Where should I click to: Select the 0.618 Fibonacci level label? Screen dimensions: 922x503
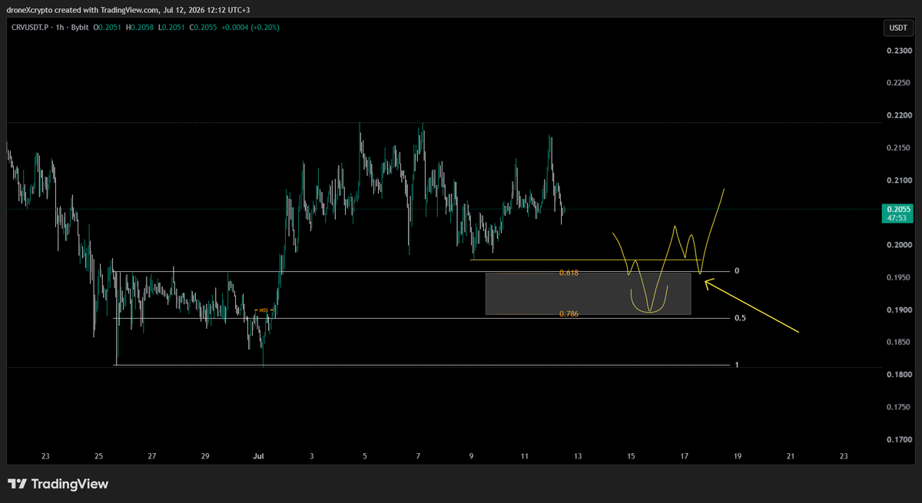pyautogui.click(x=569, y=273)
